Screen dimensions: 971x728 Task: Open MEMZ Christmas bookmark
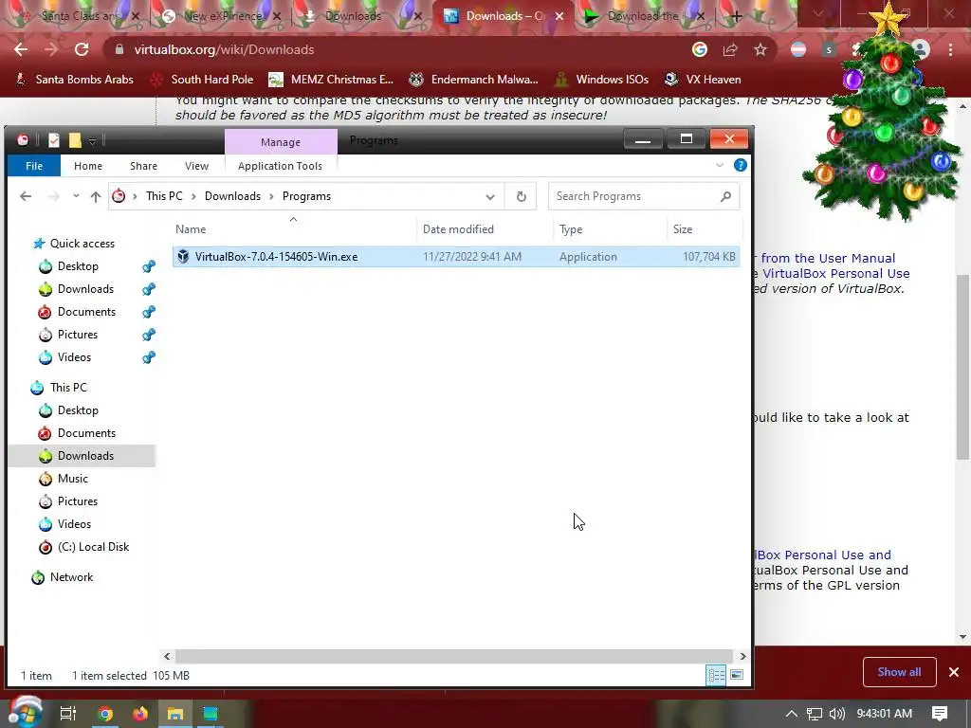click(x=331, y=80)
